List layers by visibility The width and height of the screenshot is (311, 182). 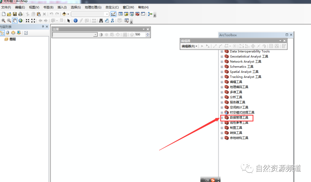13,33
